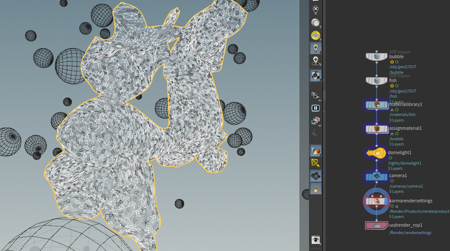Click the eye visibility icon at toolbar bottom
This screenshot has width=450, height=251.
[x=315, y=240]
